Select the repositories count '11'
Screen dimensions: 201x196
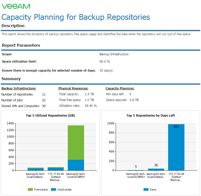coord(44,94)
